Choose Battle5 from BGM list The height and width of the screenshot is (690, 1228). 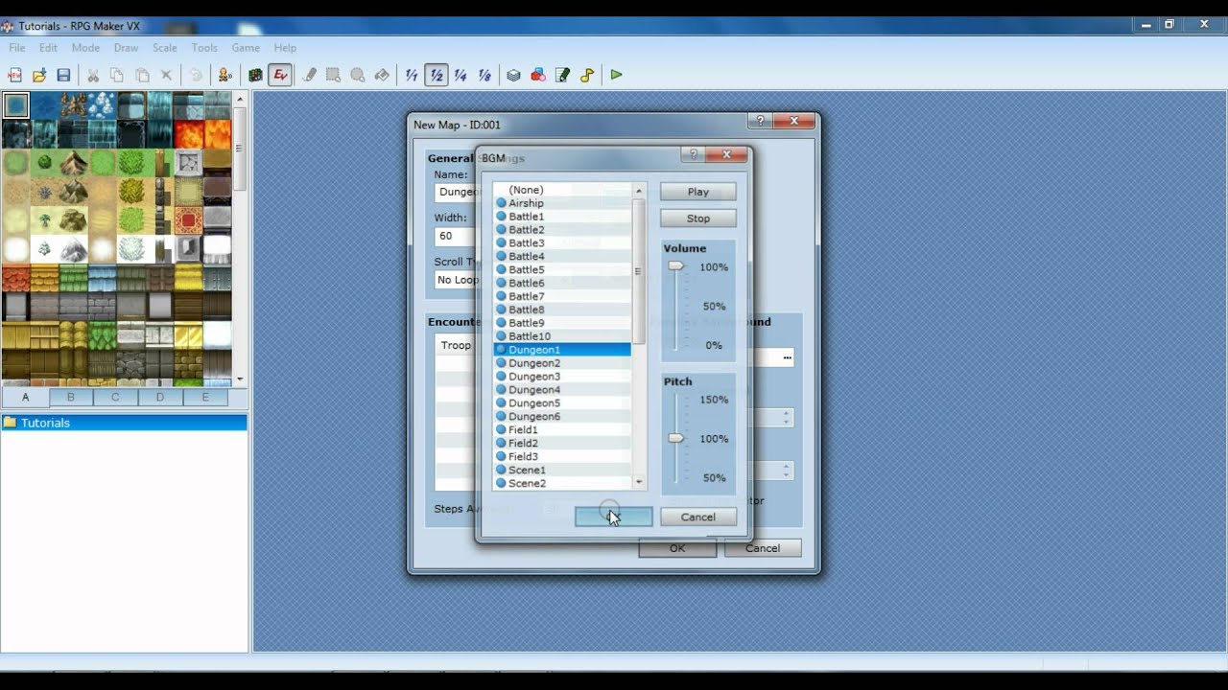562,269
